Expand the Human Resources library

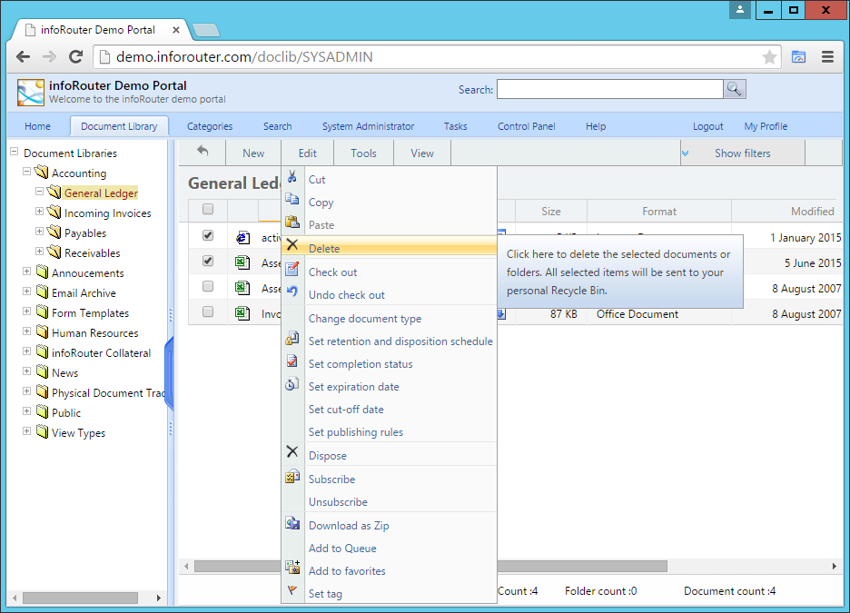pyautogui.click(x=26, y=331)
